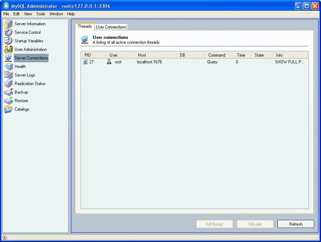This screenshot has height=242, width=321.
Task: Select host cell localhost:1678
Action: tap(149, 62)
